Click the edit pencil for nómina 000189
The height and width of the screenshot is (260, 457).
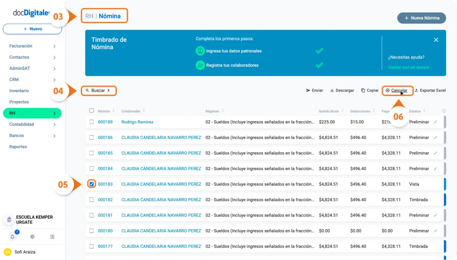click(x=436, y=122)
